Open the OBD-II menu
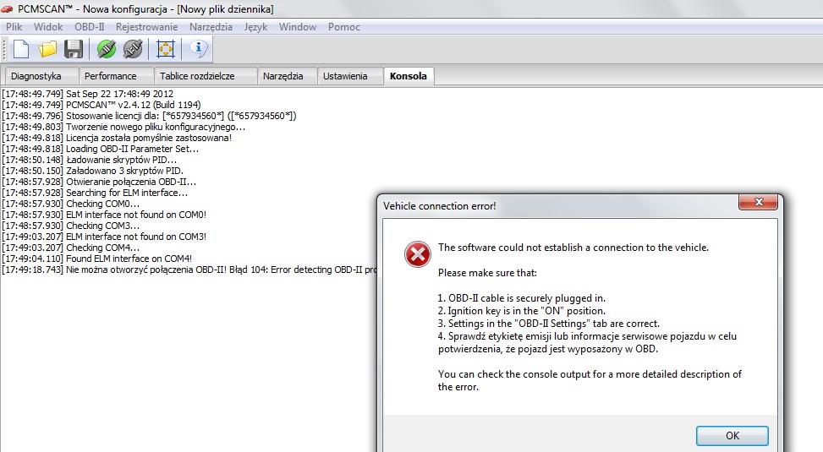The image size is (823, 452). click(90, 27)
